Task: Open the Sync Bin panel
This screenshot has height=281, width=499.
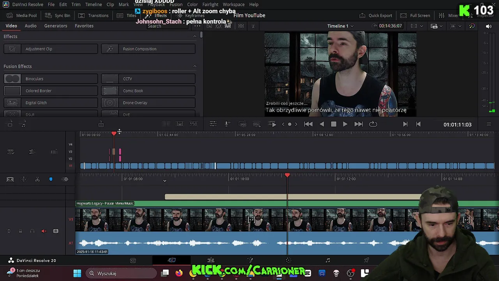Action: coord(58,16)
